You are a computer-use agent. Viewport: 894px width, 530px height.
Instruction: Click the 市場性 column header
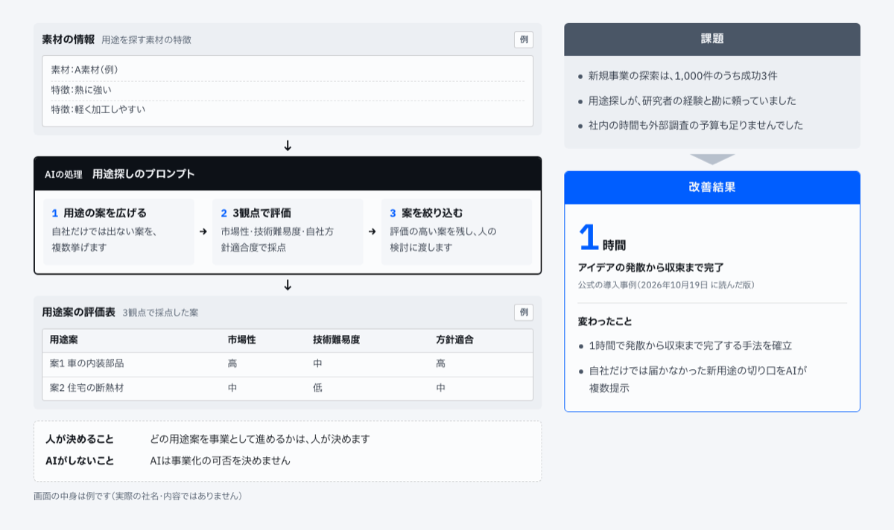point(242,339)
